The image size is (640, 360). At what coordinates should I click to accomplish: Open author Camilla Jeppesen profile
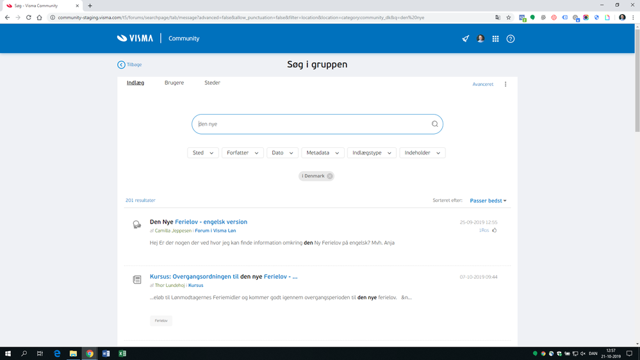coord(173,231)
